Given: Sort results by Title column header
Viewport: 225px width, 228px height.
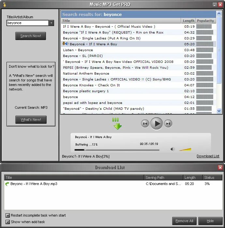Looking at the screenshot, I should click(121, 21).
